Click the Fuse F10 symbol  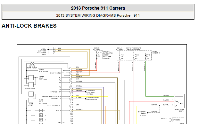[120, 57]
